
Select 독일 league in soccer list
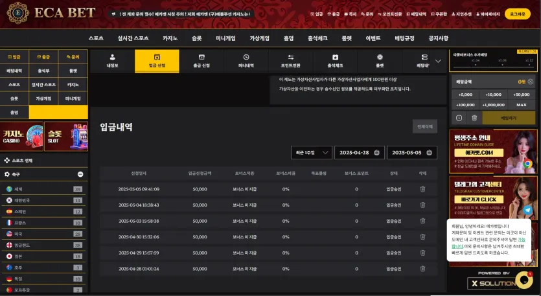point(44,279)
